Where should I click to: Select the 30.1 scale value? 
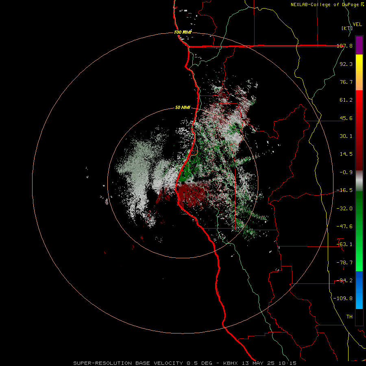pos(346,136)
